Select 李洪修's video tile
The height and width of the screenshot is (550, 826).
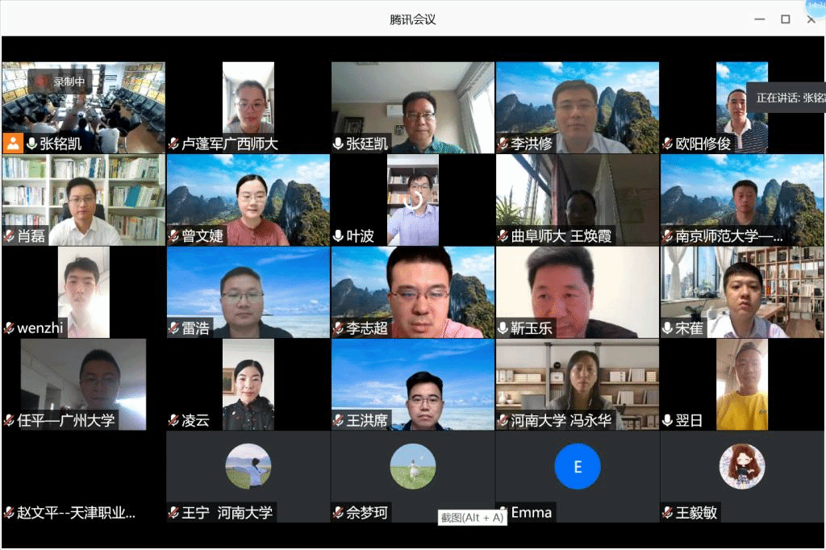click(578, 107)
